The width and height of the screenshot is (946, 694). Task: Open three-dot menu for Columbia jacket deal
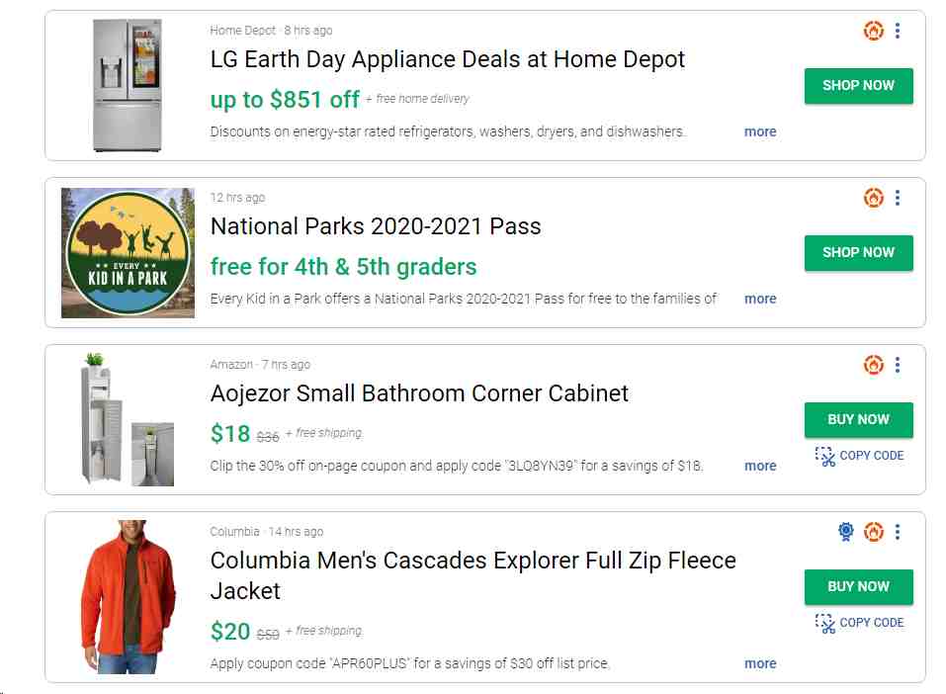pyautogui.click(x=898, y=532)
